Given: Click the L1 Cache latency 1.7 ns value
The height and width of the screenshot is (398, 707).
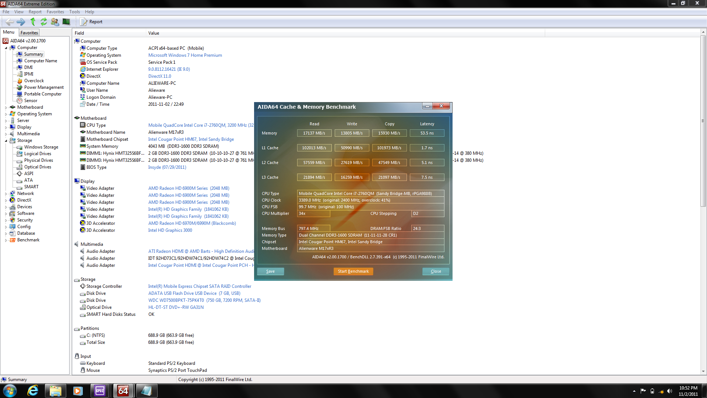Looking at the screenshot, I should click(x=427, y=148).
